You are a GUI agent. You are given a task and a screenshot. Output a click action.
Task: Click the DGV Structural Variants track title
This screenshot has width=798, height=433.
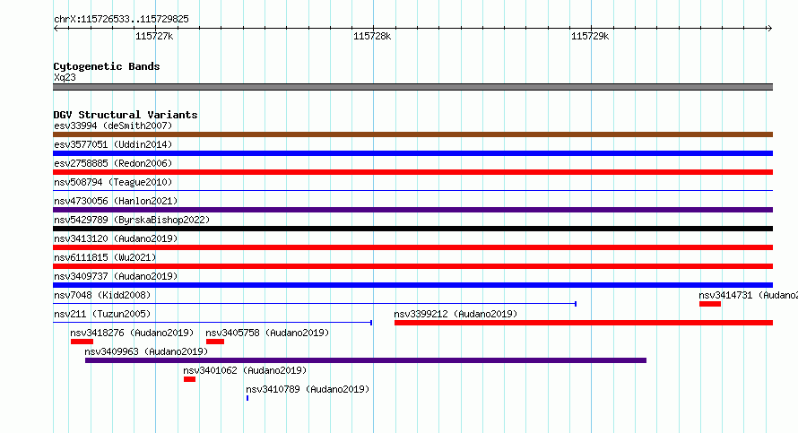tap(126, 115)
